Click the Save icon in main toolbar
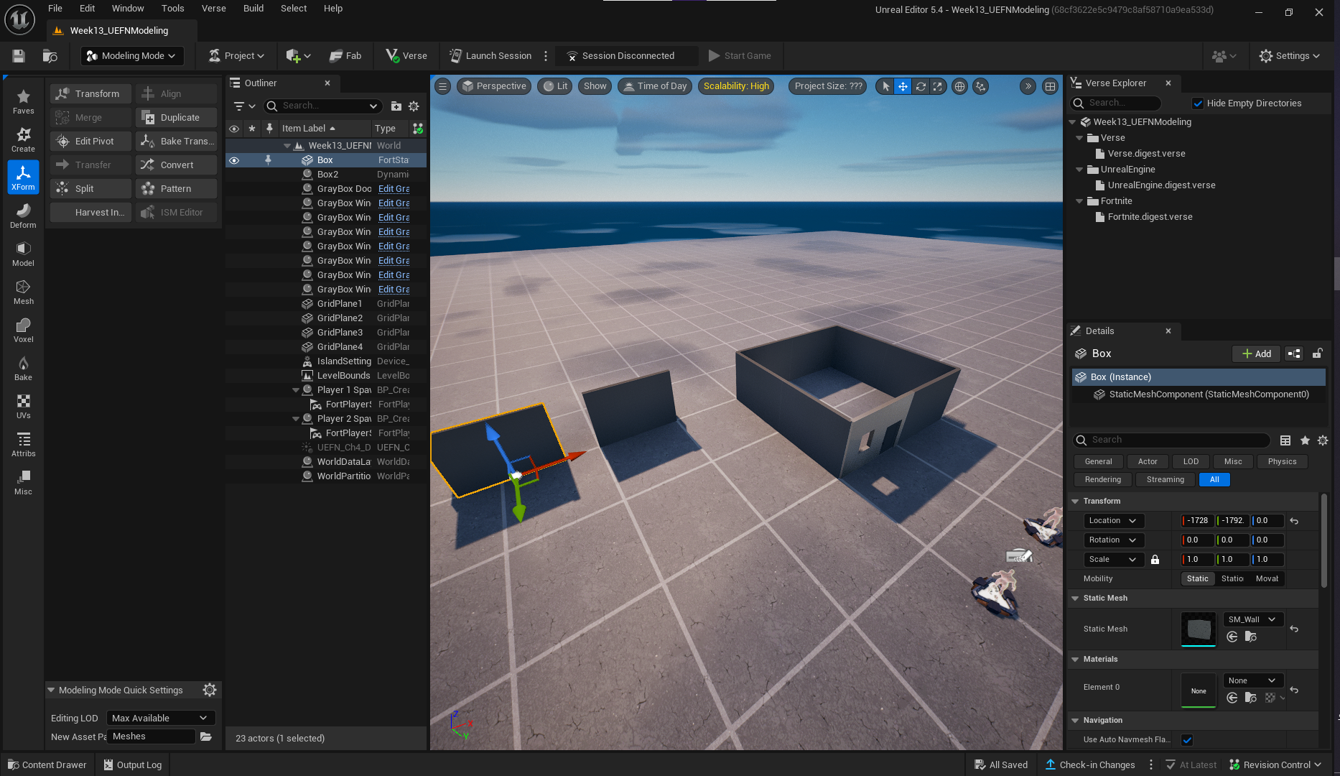1340x776 pixels. (19, 56)
